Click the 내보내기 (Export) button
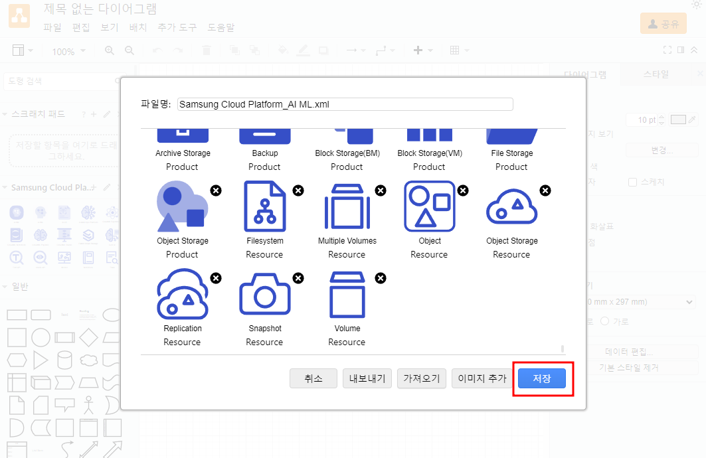 coord(367,378)
